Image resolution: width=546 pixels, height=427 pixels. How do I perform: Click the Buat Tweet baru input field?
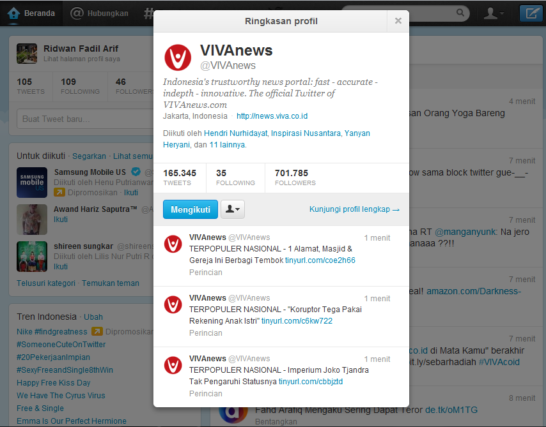pos(85,119)
